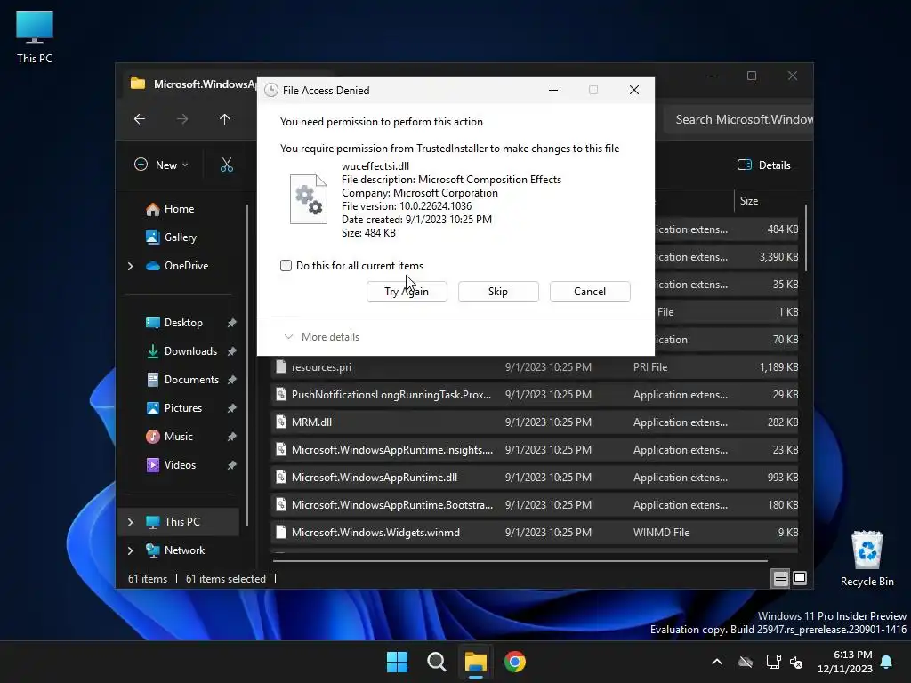Click the network display tray icon
Screen dimensions: 911x683
(773, 662)
